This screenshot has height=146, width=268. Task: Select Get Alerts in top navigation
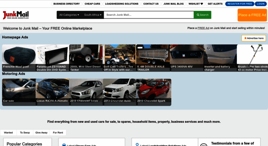coord(215,4)
